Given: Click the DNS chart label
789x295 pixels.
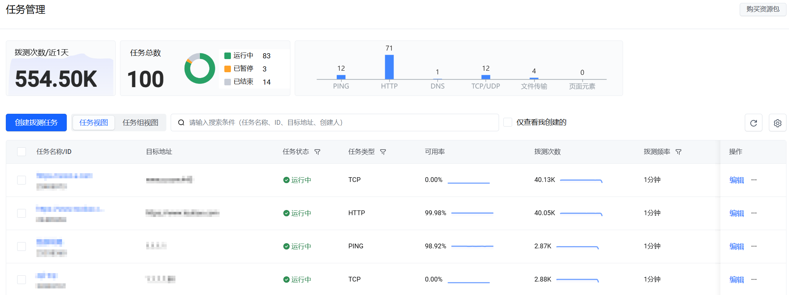Looking at the screenshot, I should (x=437, y=86).
